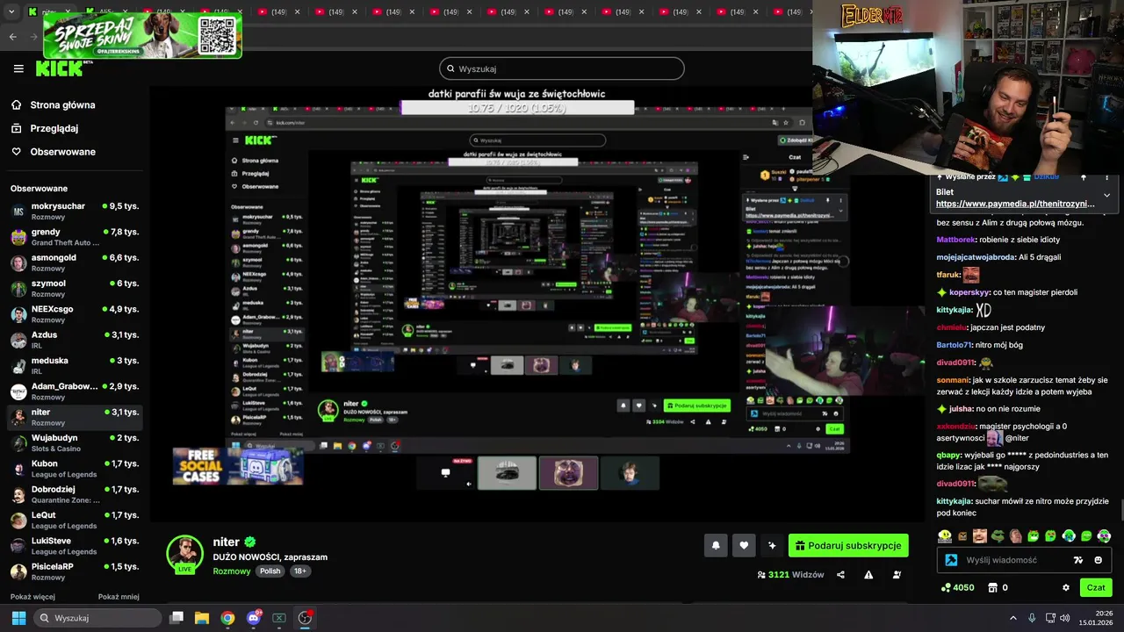Click niter's profile avatar with LIVE badge

[184, 555]
